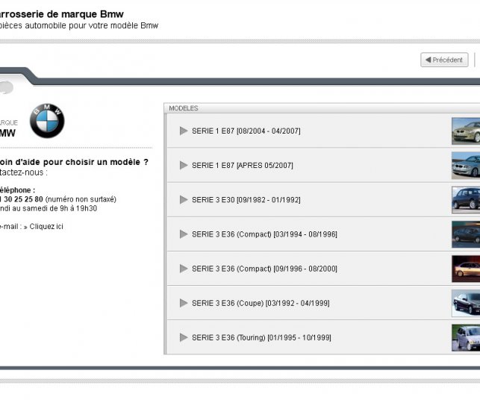Click the MODELES list header
The width and height of the screenshot is (480, 400).
[184, 108]
